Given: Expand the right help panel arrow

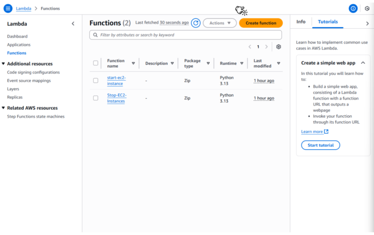Looking at the screenshot, I should [367, 23].
